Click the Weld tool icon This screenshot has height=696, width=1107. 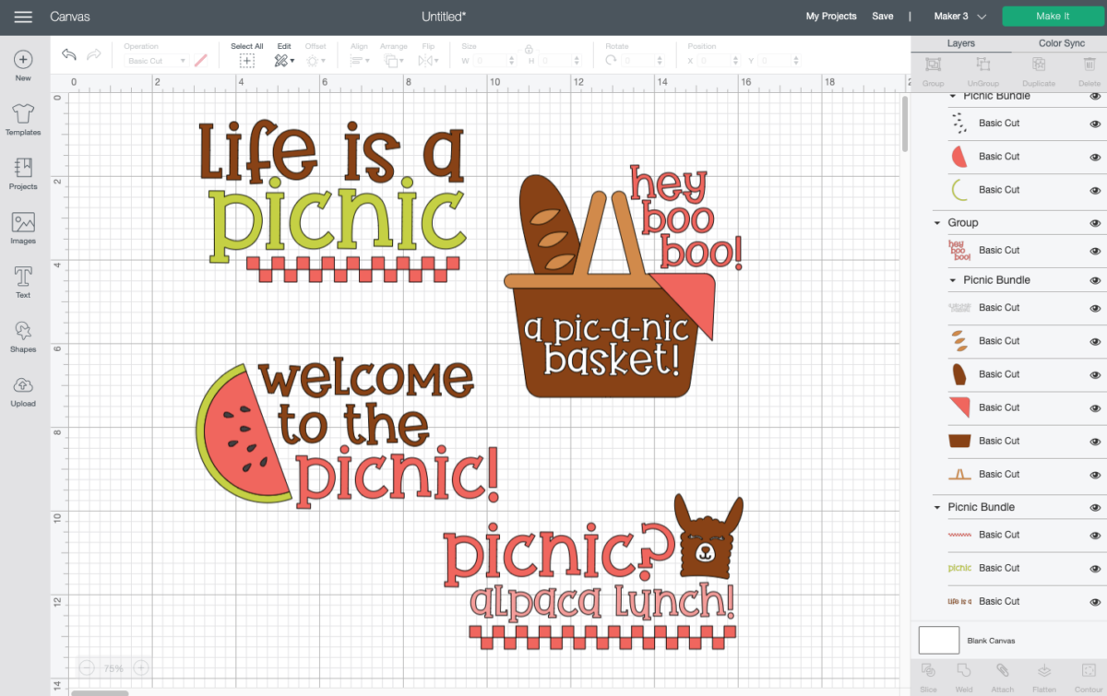[964, 670]
